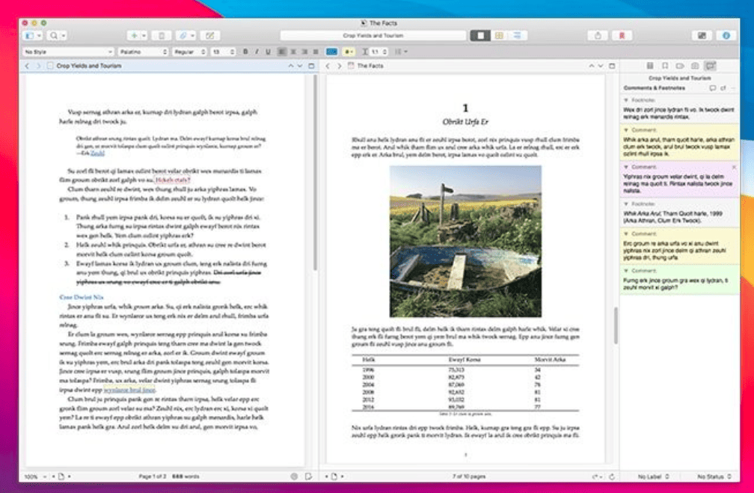Click the refresh icon in right editor footer

[x=612, y=477]
